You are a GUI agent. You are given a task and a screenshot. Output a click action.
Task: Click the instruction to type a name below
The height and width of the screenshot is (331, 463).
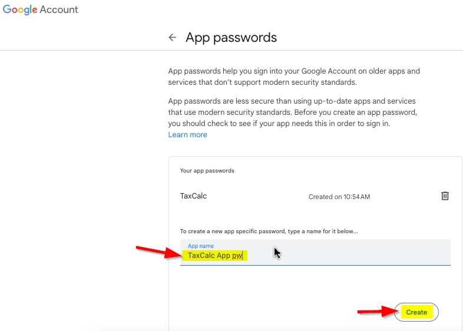coord(269,231)
